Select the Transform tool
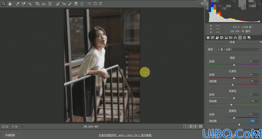 click(x=50, y=4)
